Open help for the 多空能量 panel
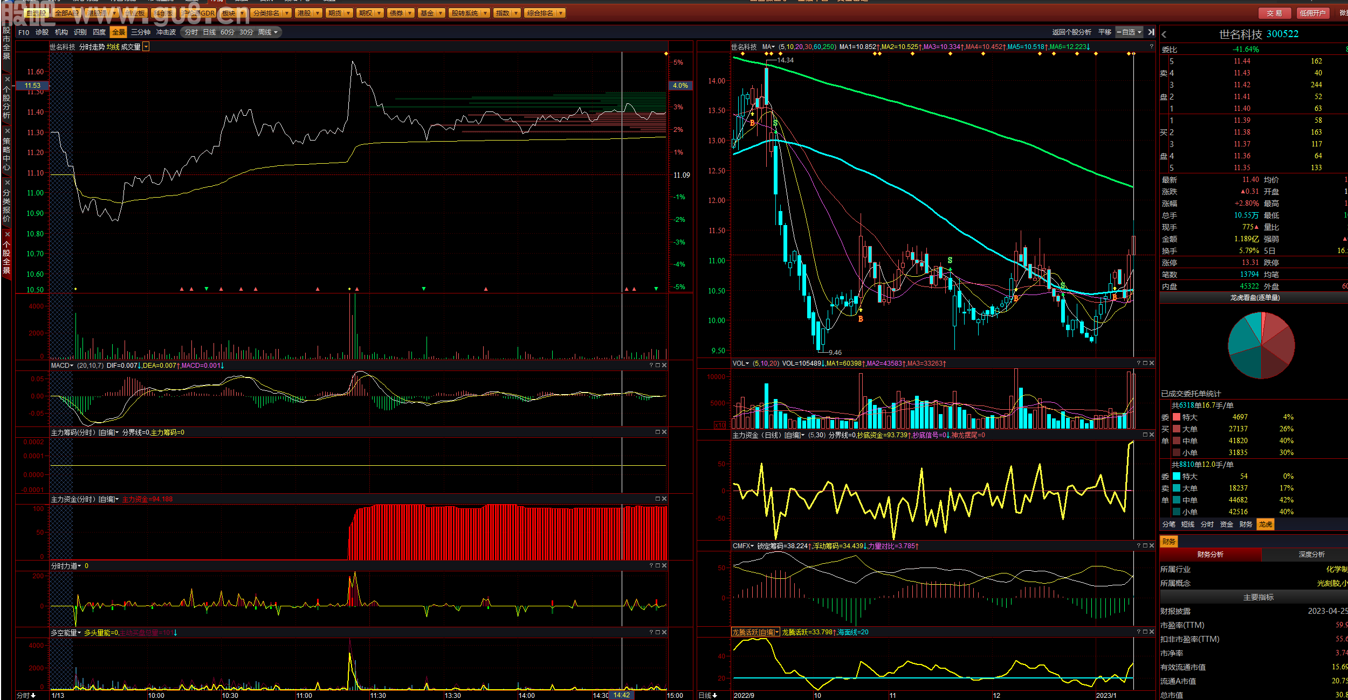Image resolution: width=1348 pixels, height=700 pixels. 651,632
